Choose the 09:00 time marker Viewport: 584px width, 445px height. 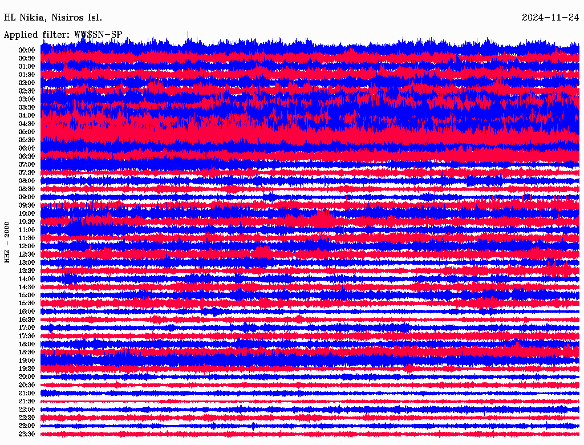pyautogui.click(x=27, y=197)
